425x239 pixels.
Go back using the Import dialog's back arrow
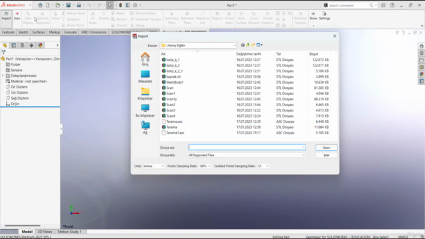242,45
